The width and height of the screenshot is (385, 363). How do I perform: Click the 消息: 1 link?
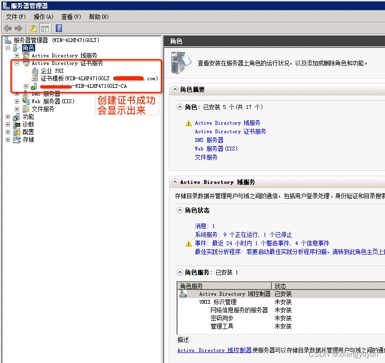pos(205,226)
